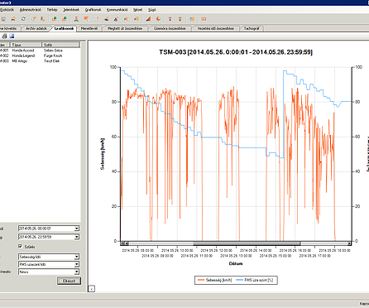Open the pie chart toolbar icon
369x308 pixels.
(159, 19)
